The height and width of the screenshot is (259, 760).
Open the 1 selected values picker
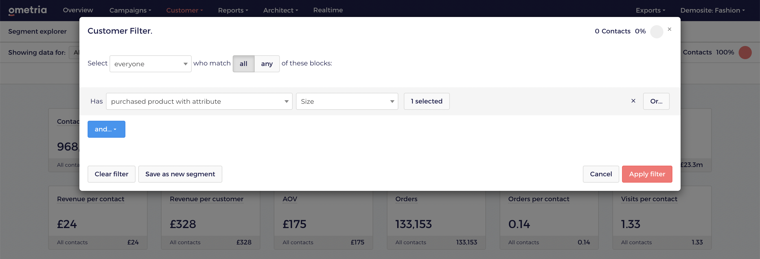click(426, 102)
